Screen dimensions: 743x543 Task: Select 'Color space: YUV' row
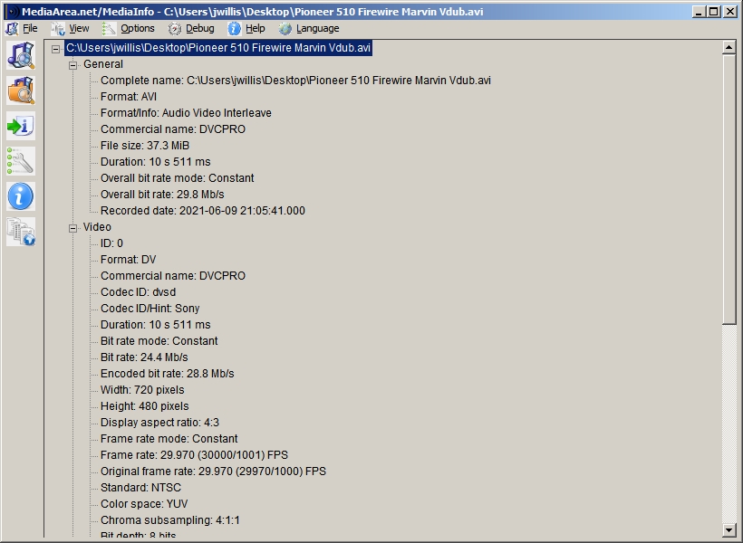click(x=144, y=504)
